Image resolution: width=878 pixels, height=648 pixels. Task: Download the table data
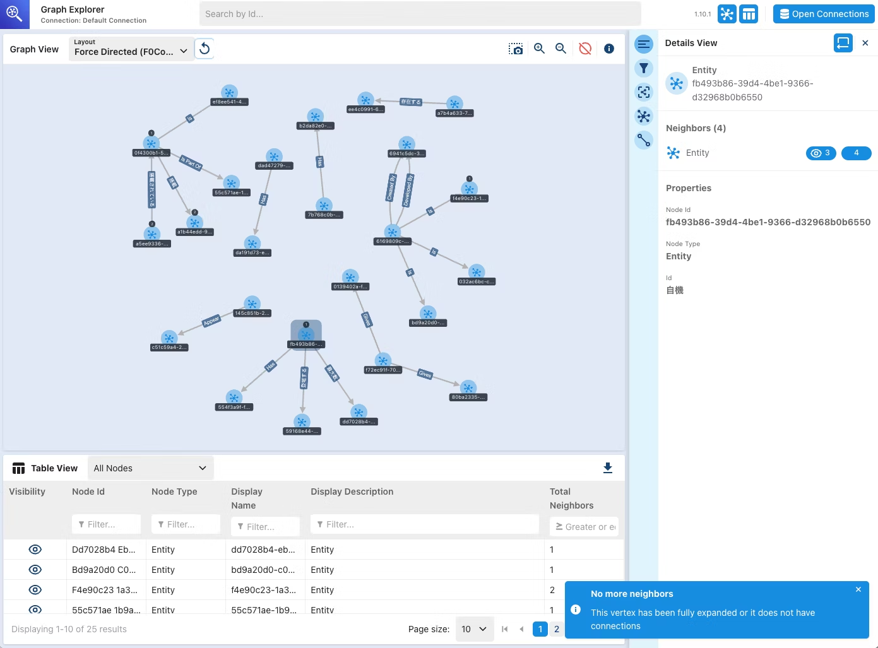(x=608, y=468)
